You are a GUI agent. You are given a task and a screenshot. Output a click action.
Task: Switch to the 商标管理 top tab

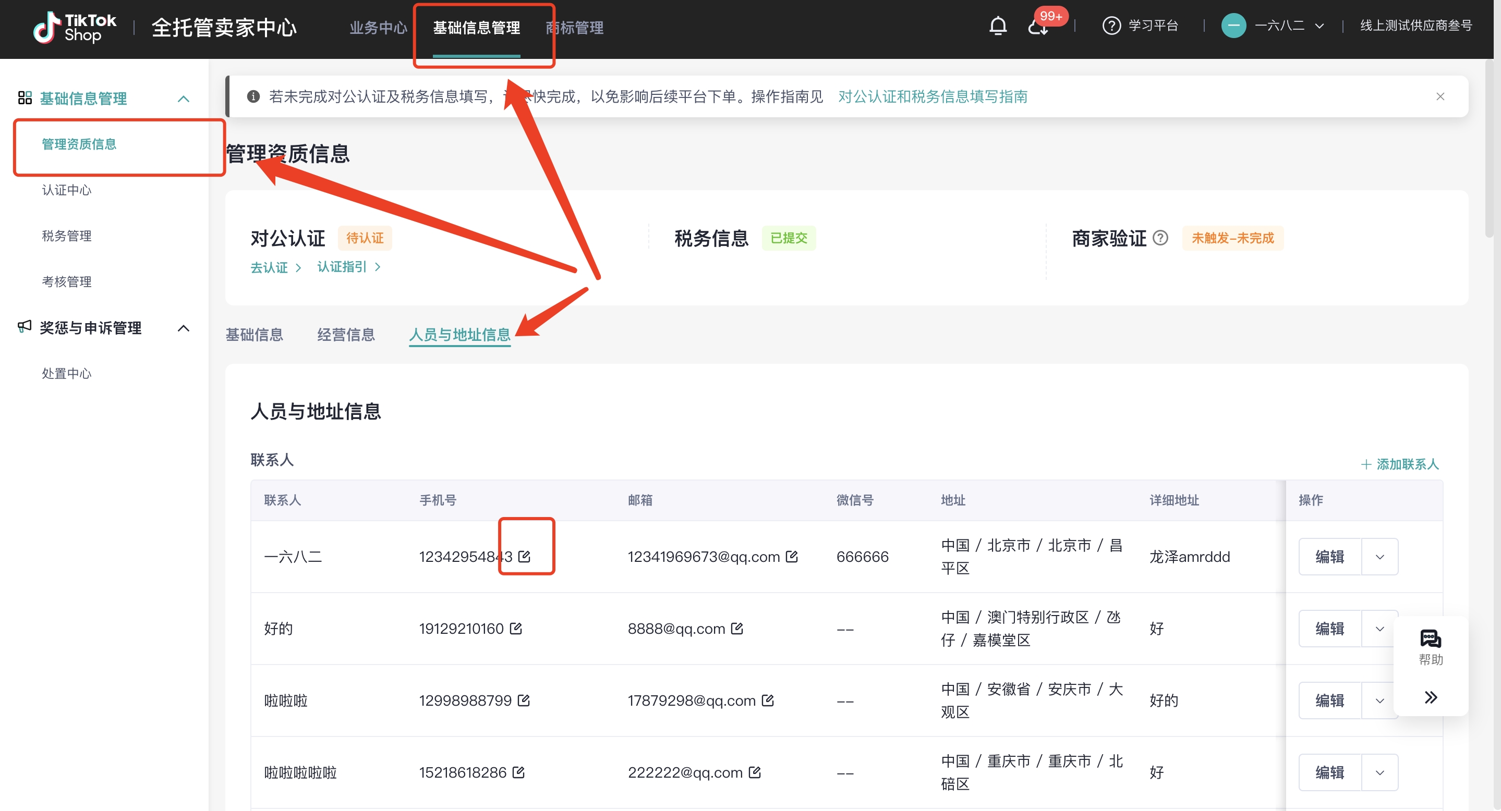coord(575,28)
